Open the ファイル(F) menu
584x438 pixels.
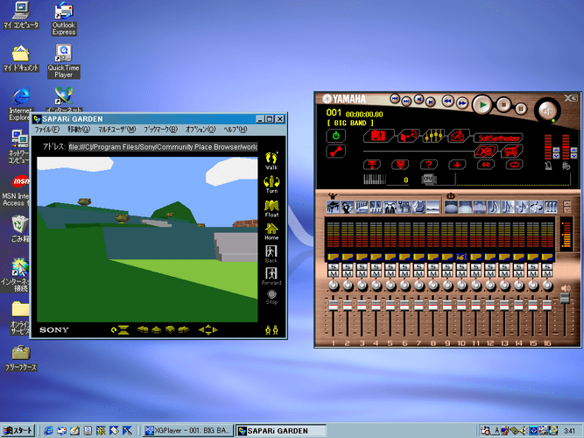pyautogui.click(x=46, y=130)
